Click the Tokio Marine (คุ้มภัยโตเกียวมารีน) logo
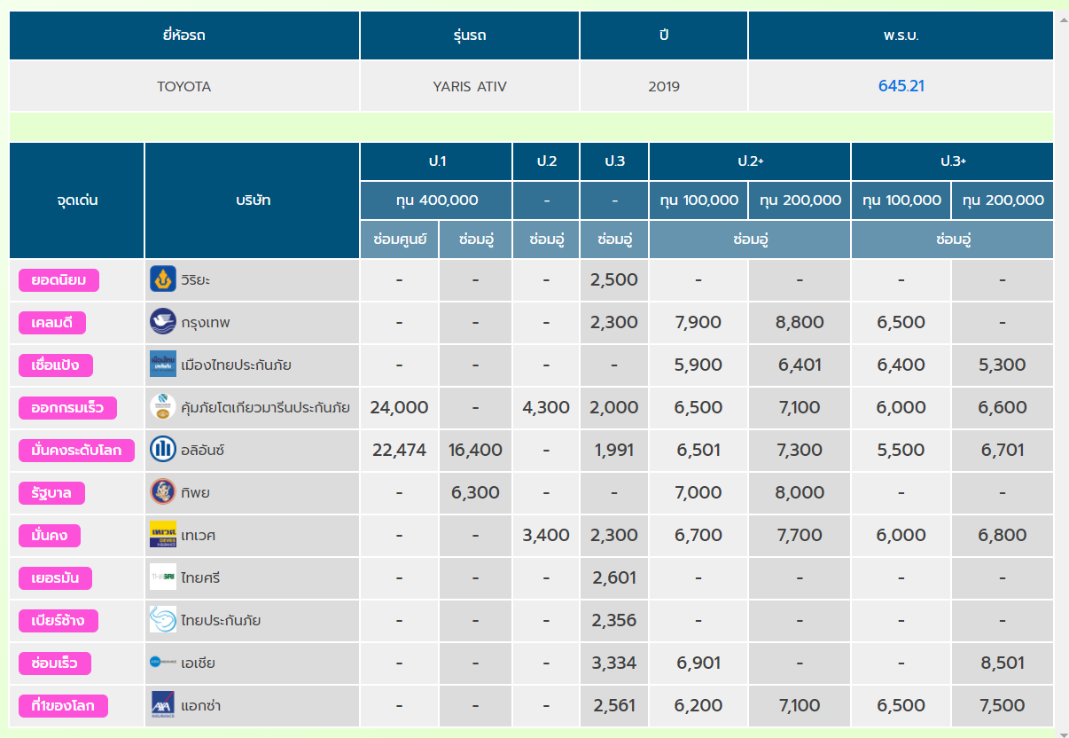 pyautogui.click(x=163, y=407)
